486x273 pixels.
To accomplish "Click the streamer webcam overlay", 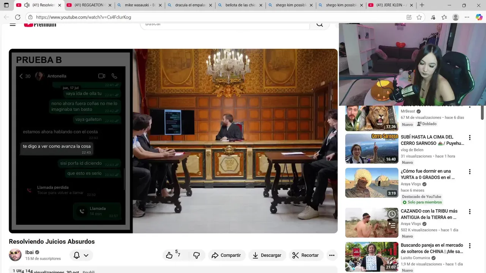I will click(412, 64).
